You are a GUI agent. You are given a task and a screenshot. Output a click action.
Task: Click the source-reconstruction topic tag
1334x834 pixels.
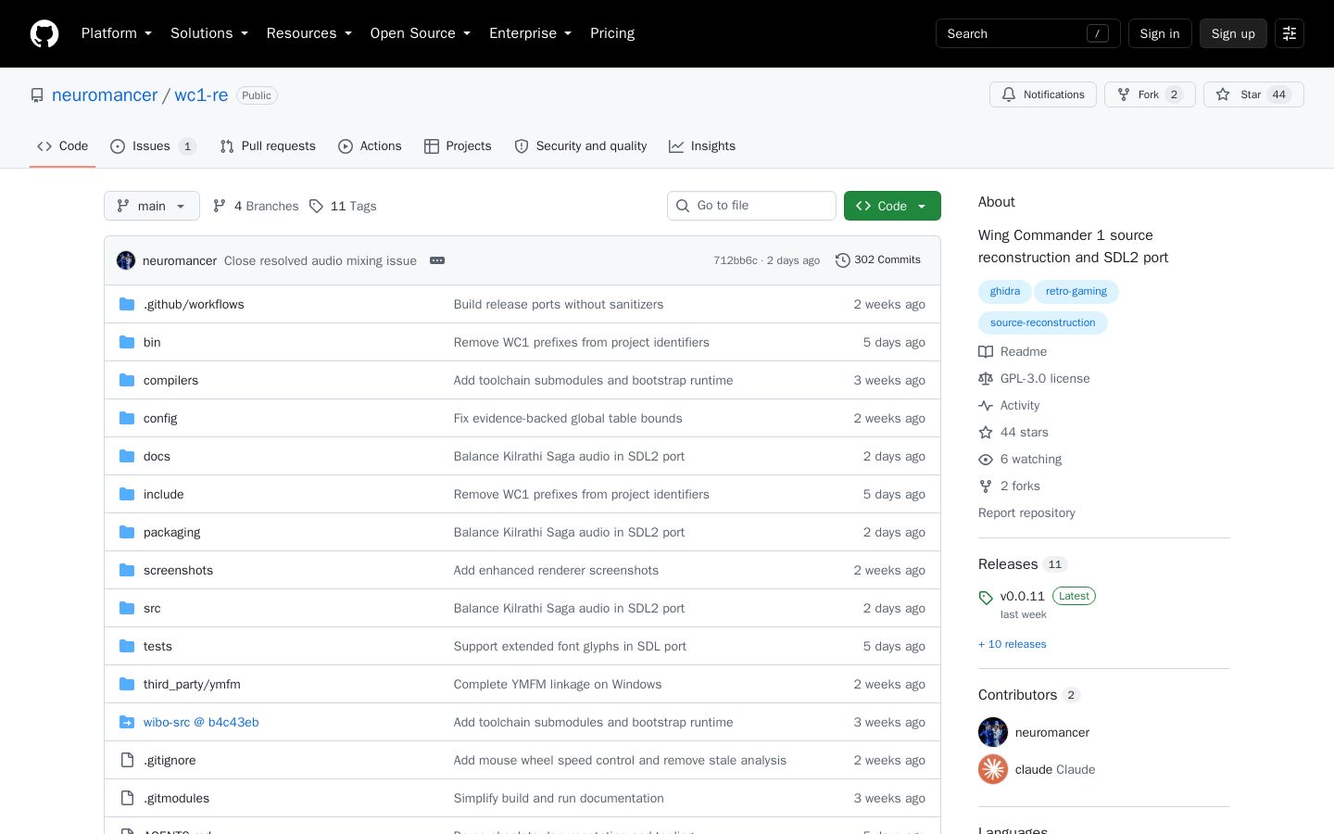tap(1042, 322)
